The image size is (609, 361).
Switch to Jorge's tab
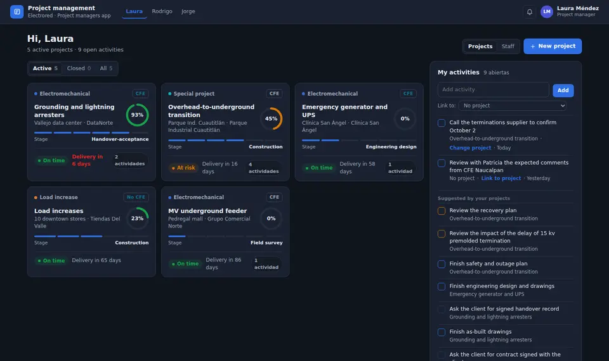pos(188,11)
